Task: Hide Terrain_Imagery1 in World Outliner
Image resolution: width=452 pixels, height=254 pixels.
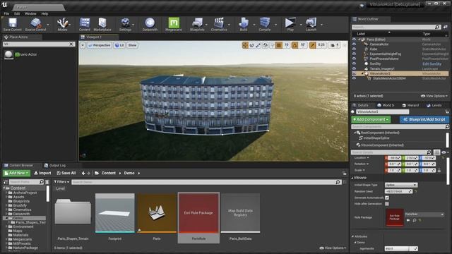Action: click(x=354, y=68)
